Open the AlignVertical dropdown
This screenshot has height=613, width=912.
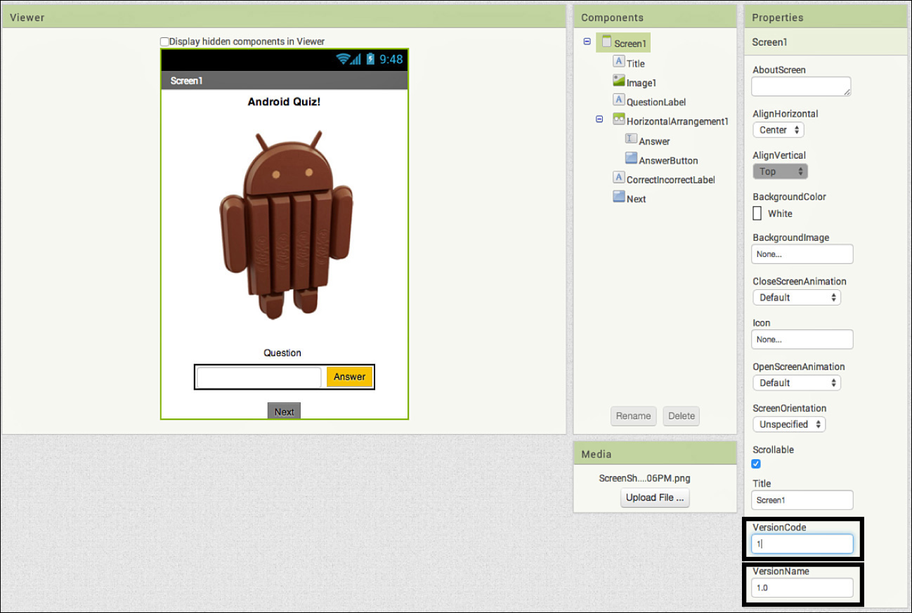coord(780,171)
